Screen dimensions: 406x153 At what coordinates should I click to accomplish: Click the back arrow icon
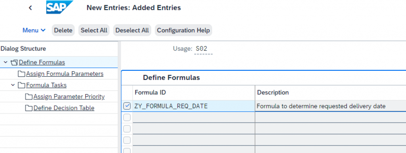[x=30, y=8]
